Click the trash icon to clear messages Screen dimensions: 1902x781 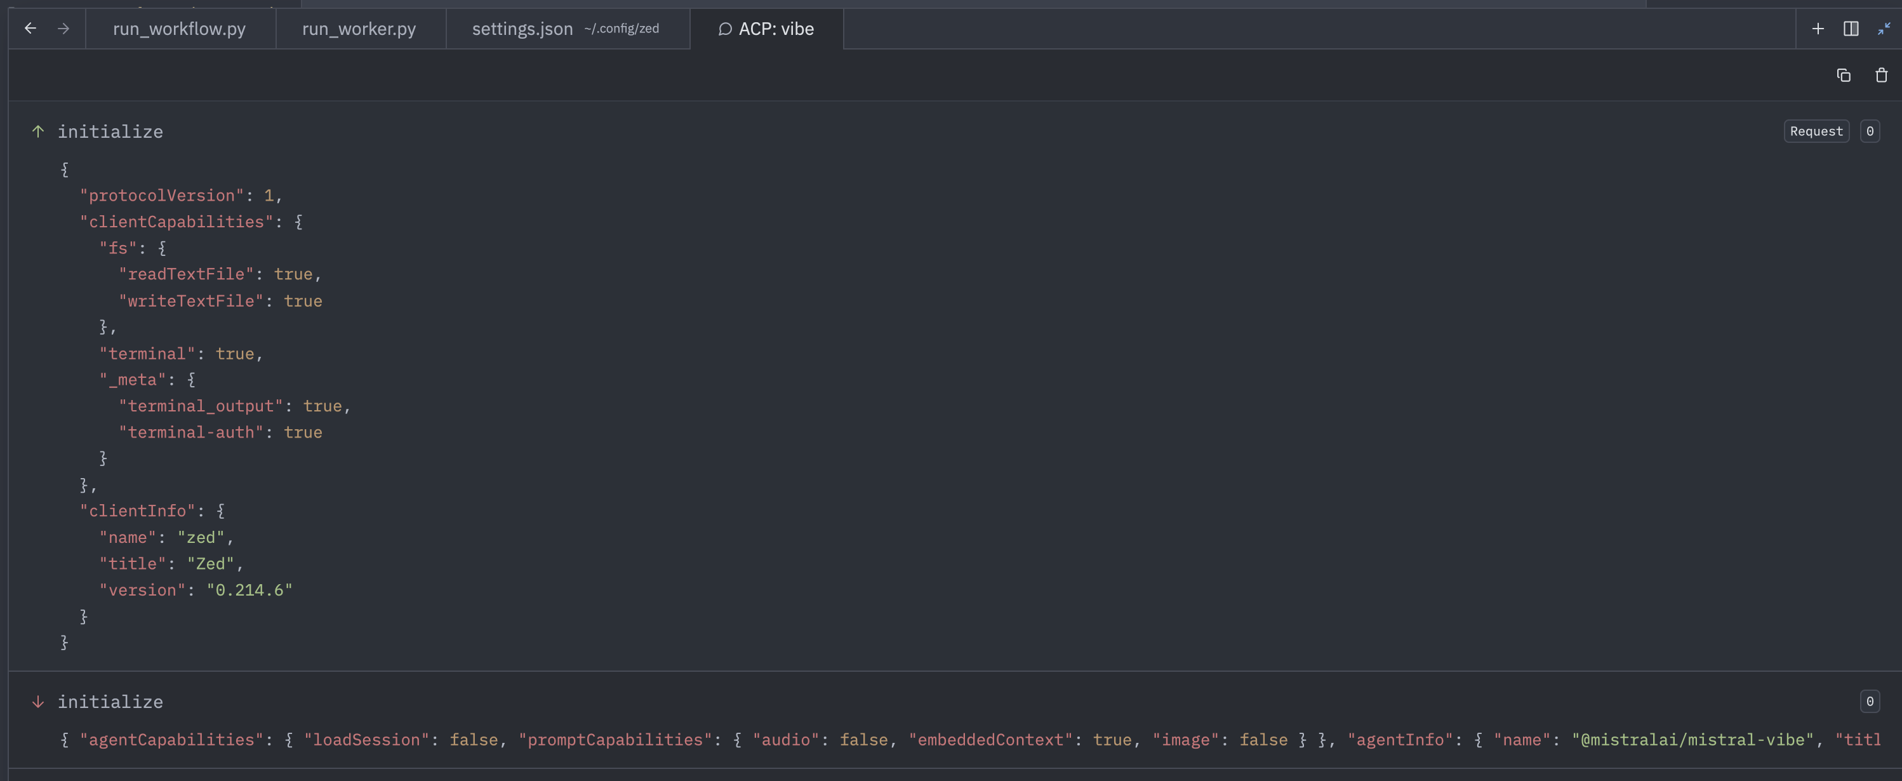coord(1881,76)
